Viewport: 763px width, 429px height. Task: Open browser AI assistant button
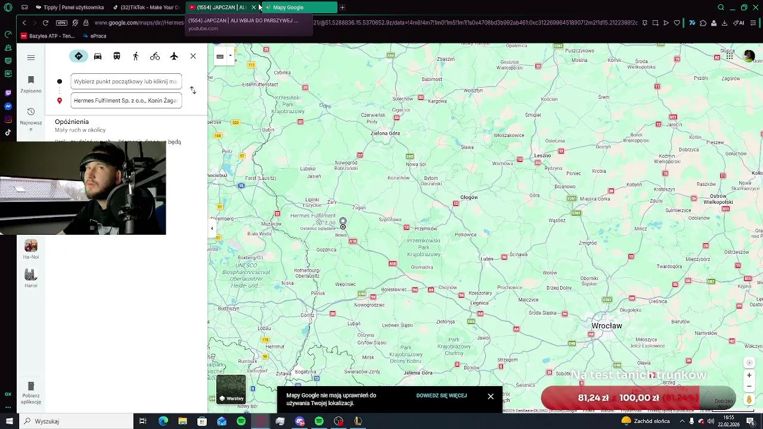(x=739, y=23)
